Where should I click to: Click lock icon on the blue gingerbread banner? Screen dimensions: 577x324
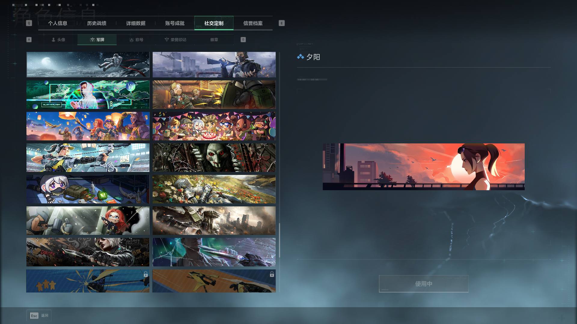[146, 274]
